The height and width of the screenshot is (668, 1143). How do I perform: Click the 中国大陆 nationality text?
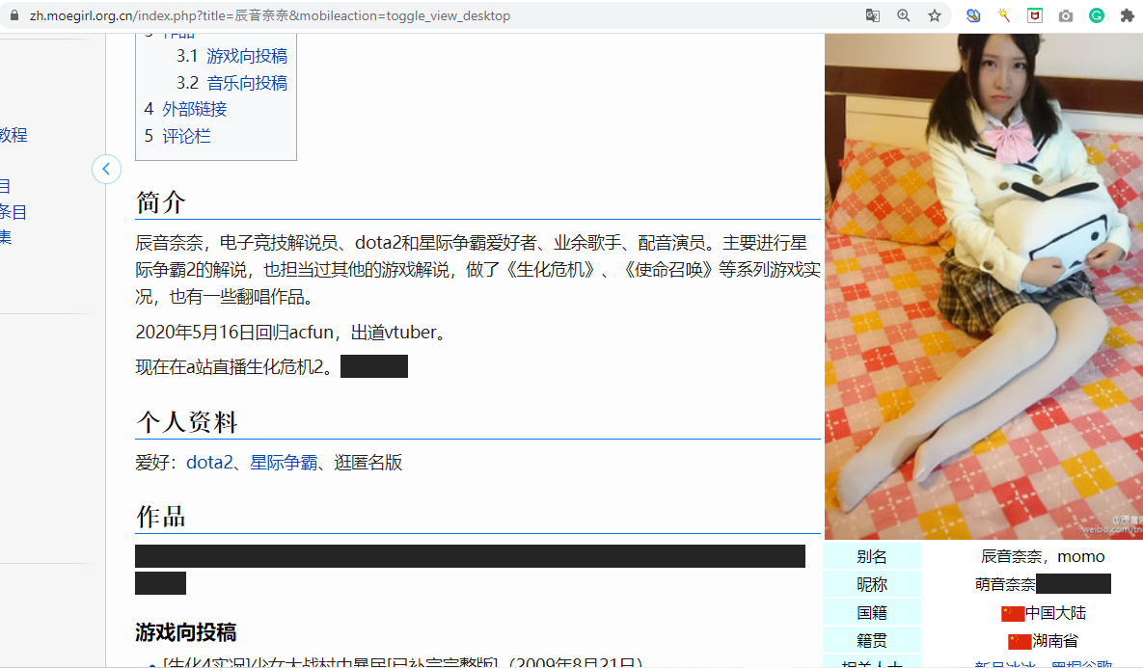click(x=1055, y=613)
